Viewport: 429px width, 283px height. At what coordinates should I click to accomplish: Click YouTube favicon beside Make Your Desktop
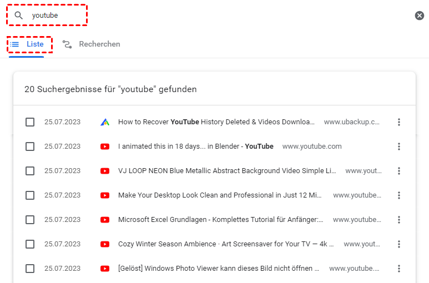pyautogui.click(x=105, y=195)
